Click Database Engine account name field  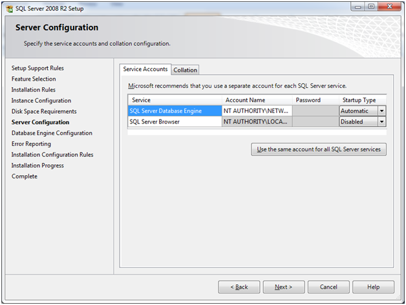[257, 111]
